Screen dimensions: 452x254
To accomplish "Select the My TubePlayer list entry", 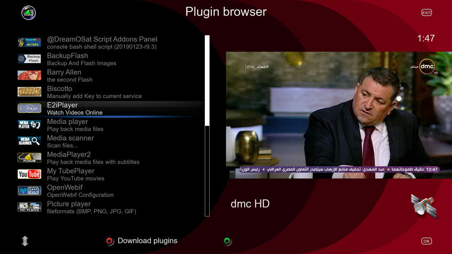I will [110, 174].
